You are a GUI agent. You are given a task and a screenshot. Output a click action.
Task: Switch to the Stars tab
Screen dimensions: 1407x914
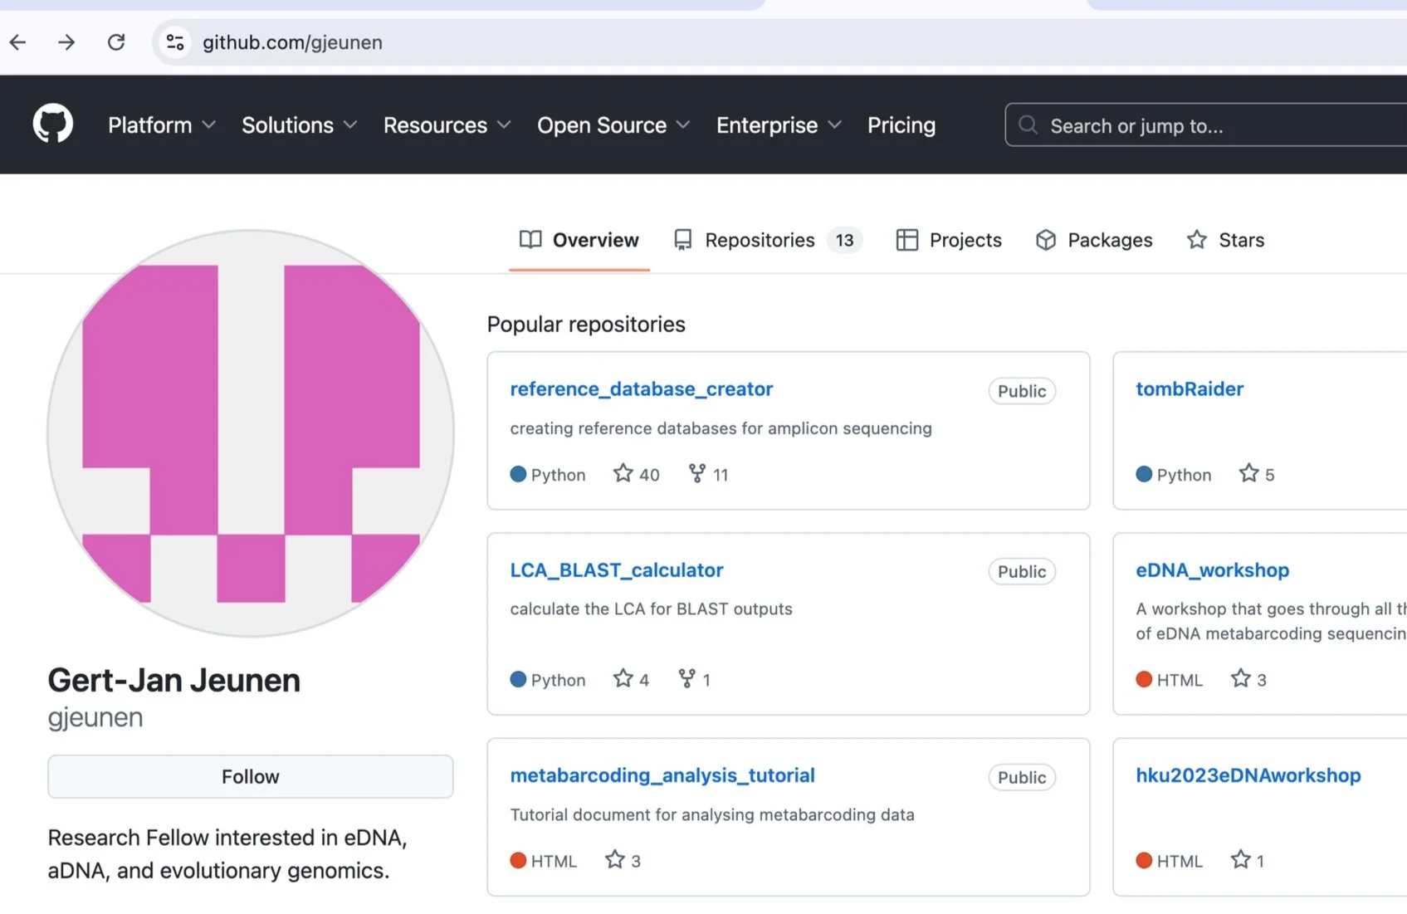pyautogui.click(x=1225, y=240)
